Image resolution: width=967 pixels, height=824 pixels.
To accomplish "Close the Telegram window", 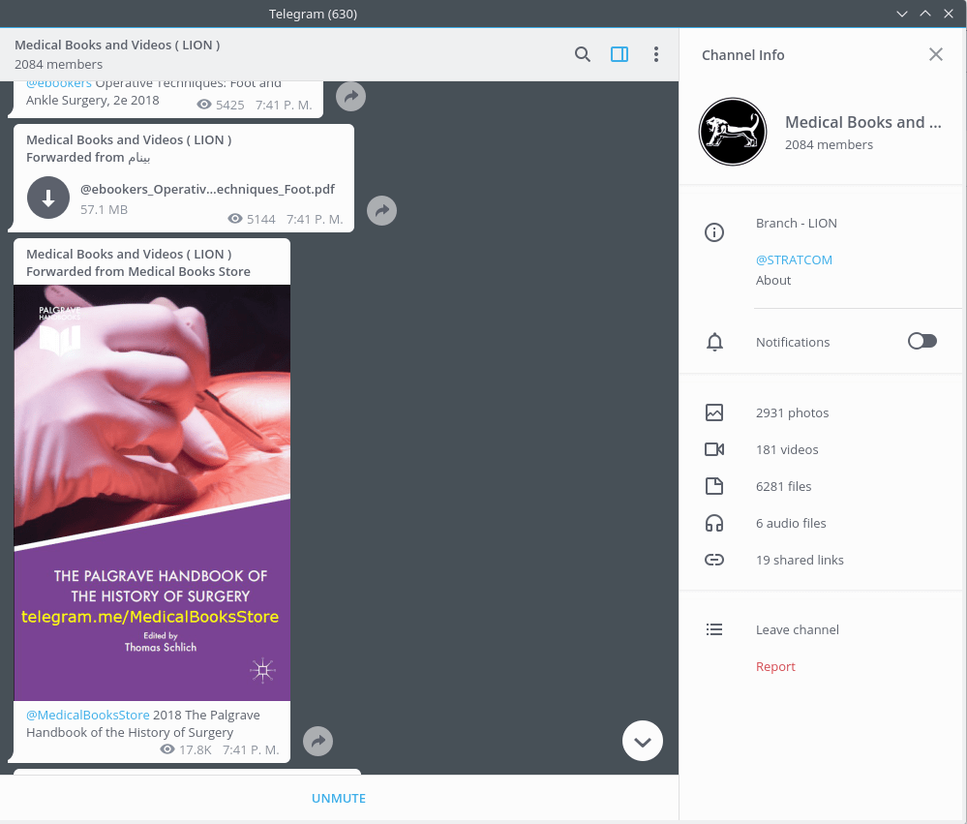I will [x=949, y=14].
